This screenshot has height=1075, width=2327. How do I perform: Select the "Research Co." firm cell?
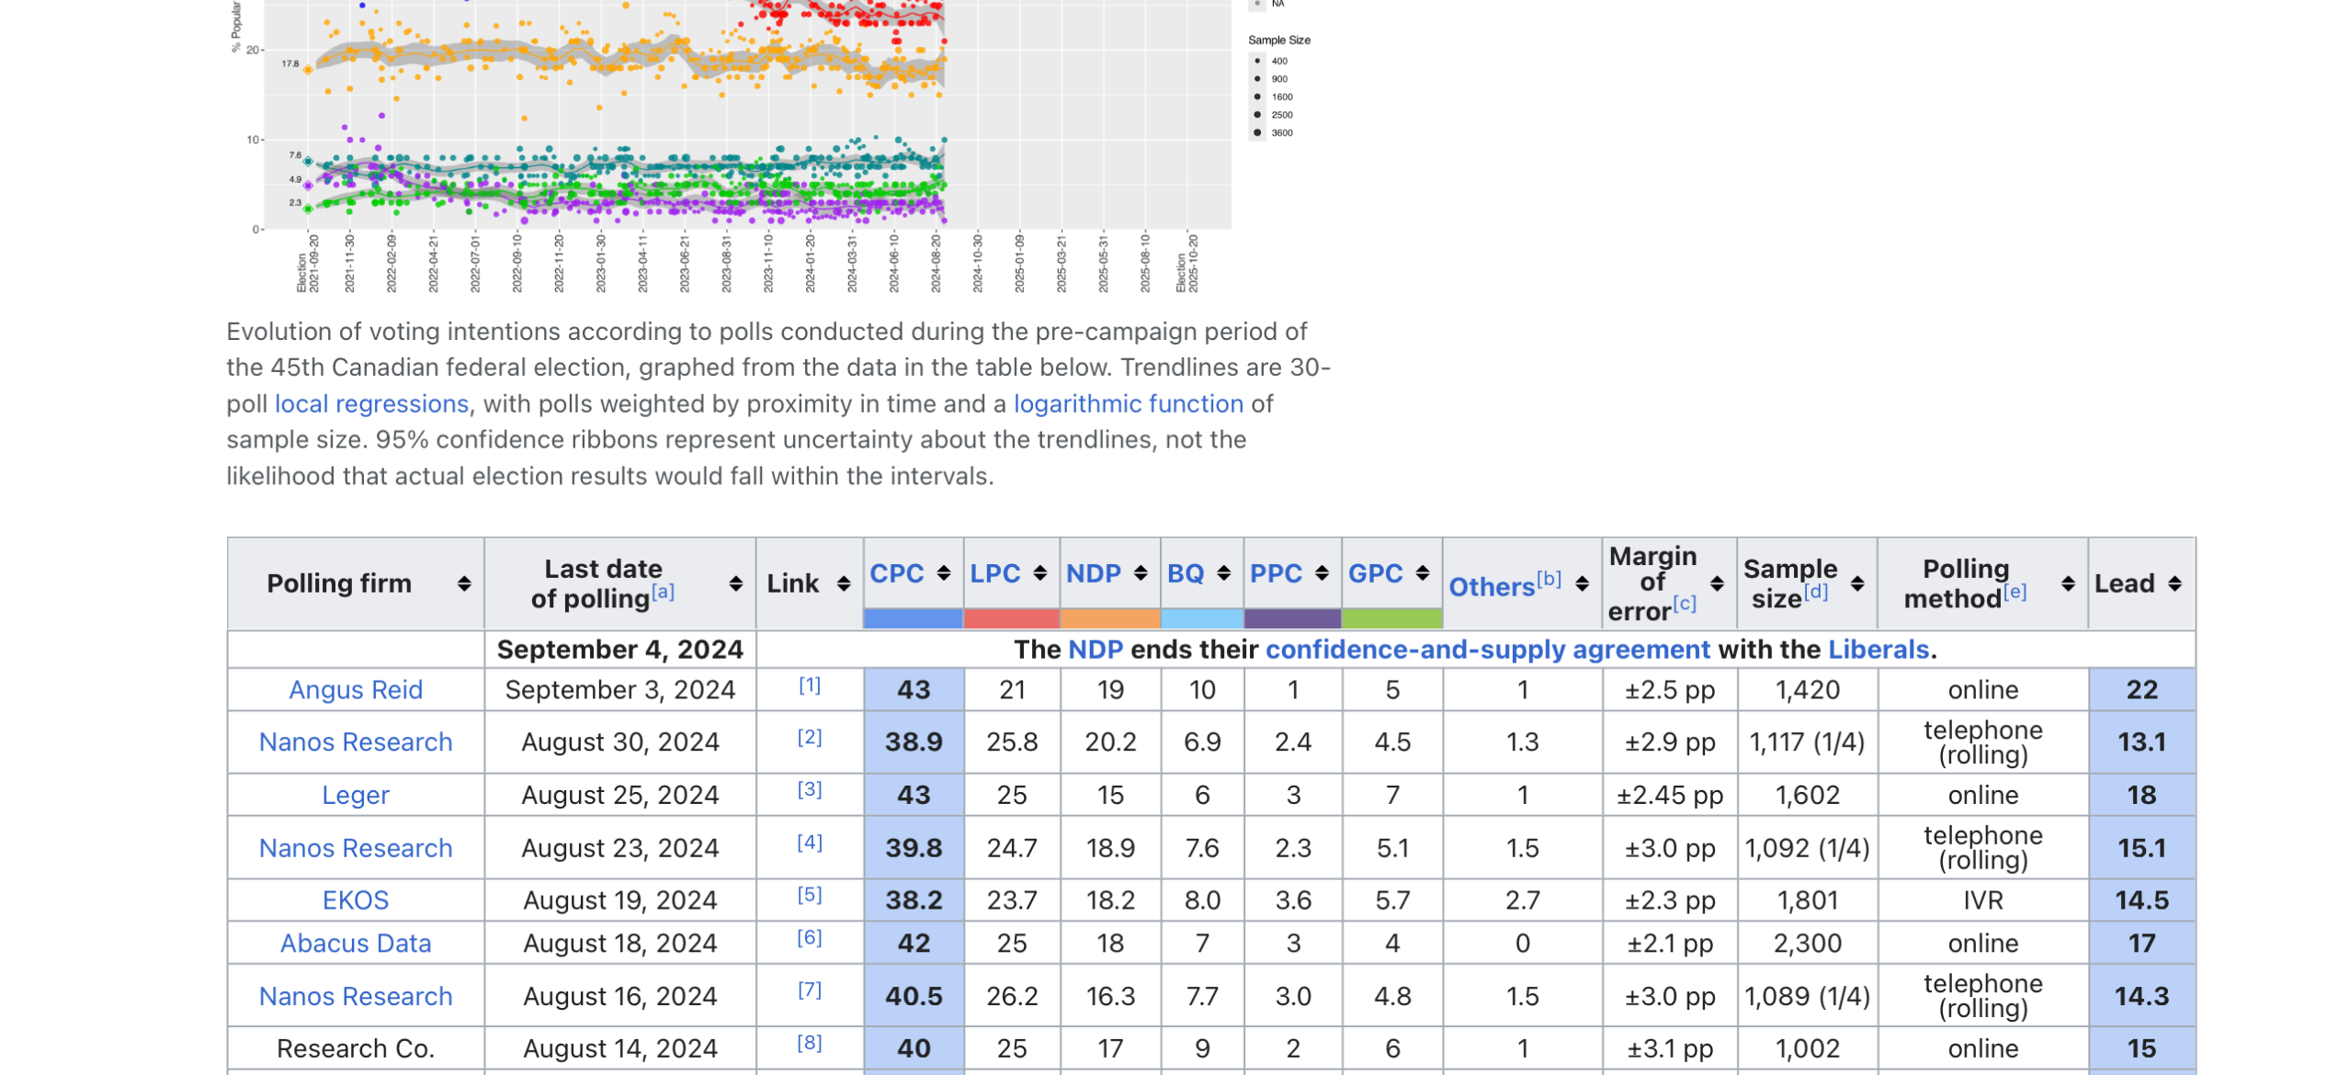356,1048
